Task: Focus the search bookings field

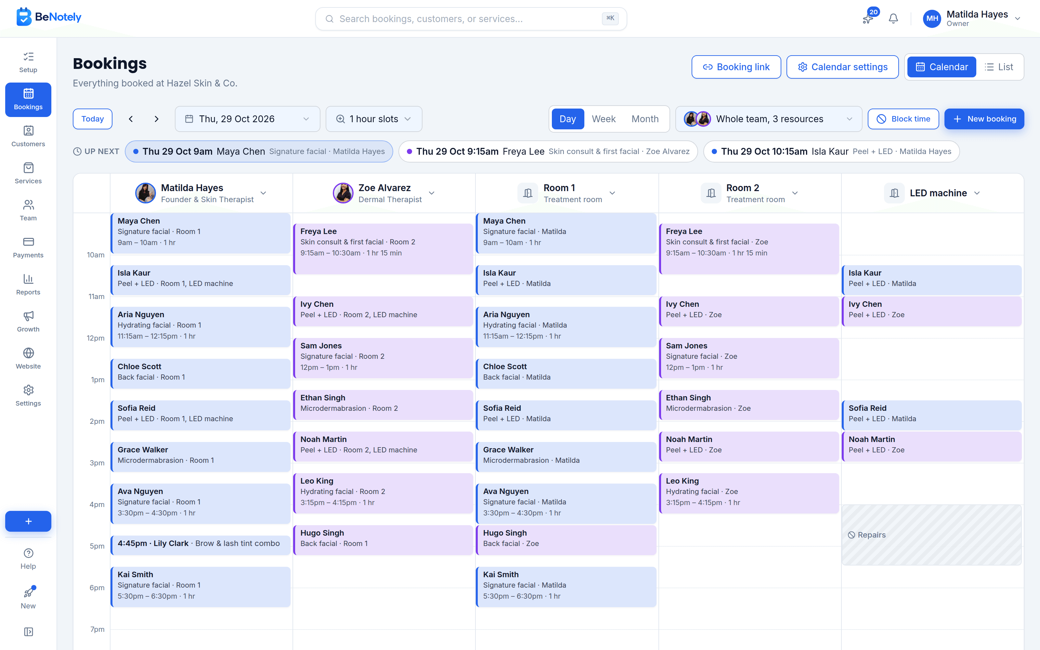Action: tap(471, 19)
